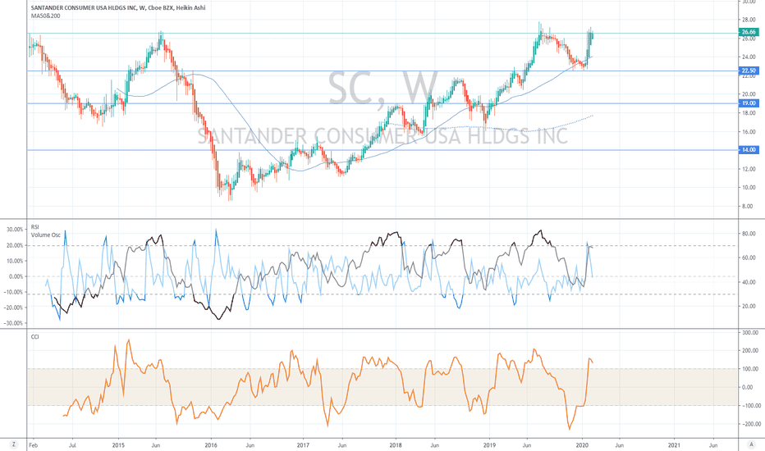Click the 2019 label on time axis
765x451 pixels.
489,445
